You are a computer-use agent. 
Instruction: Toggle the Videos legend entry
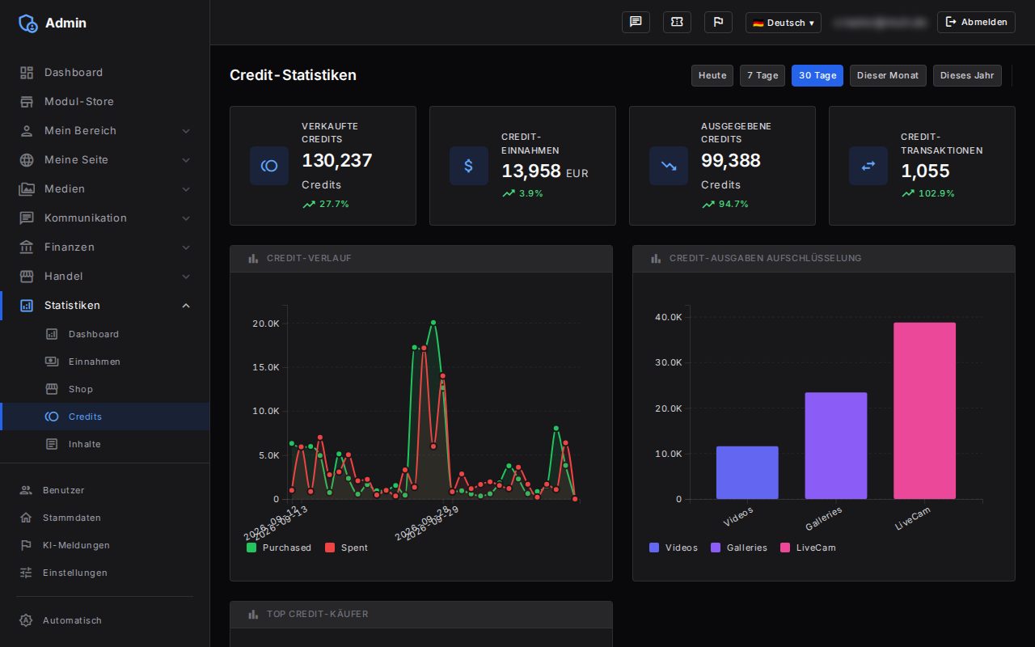point(674,548)
